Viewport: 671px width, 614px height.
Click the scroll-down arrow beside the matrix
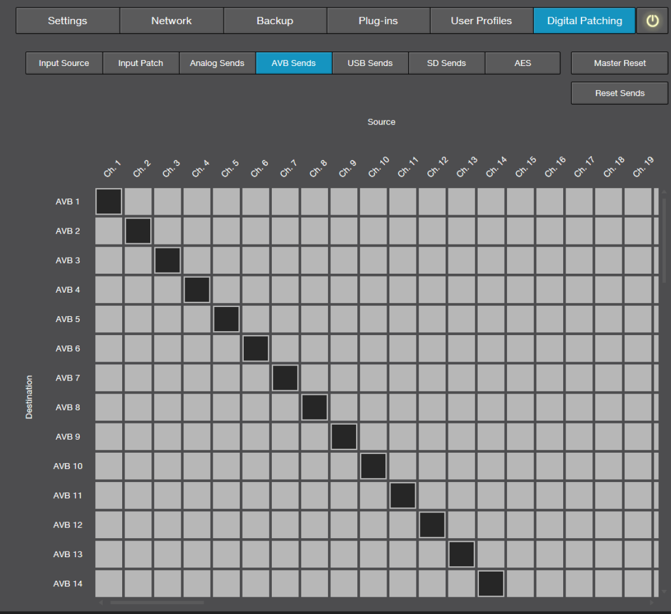click(x=664, y=592)
